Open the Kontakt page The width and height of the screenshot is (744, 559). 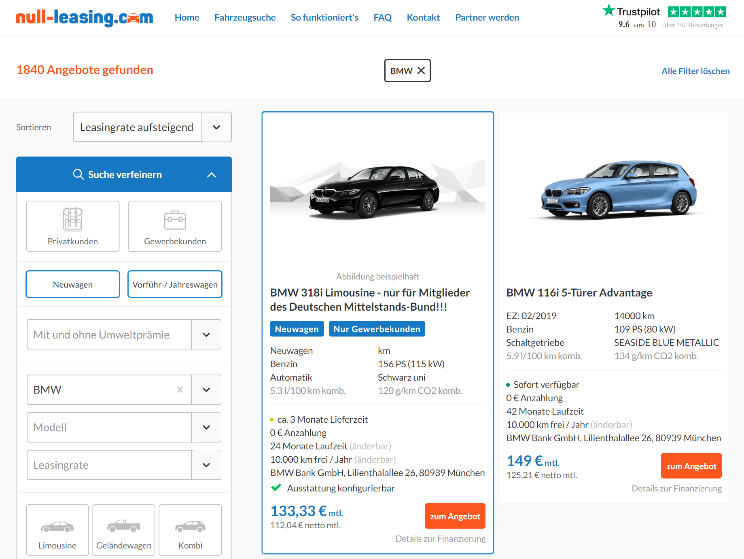pos(423,17)
